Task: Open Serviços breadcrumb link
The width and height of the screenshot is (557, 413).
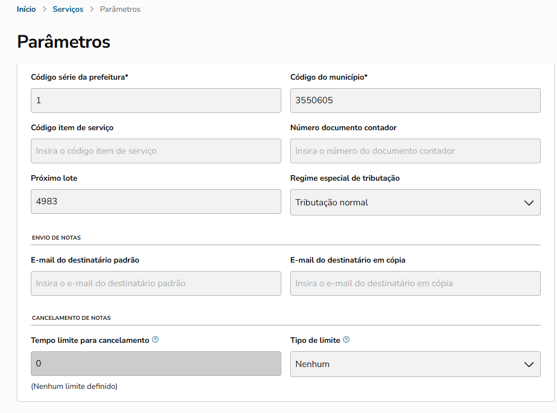Action: pyautogui.click(x=68, y=9)
